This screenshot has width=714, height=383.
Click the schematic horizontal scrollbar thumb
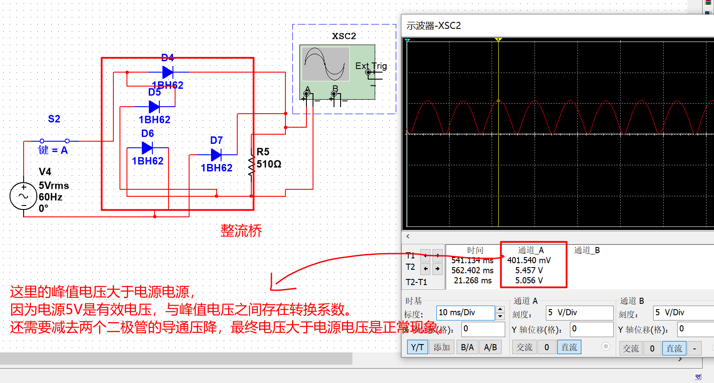[x=176, y=359]
